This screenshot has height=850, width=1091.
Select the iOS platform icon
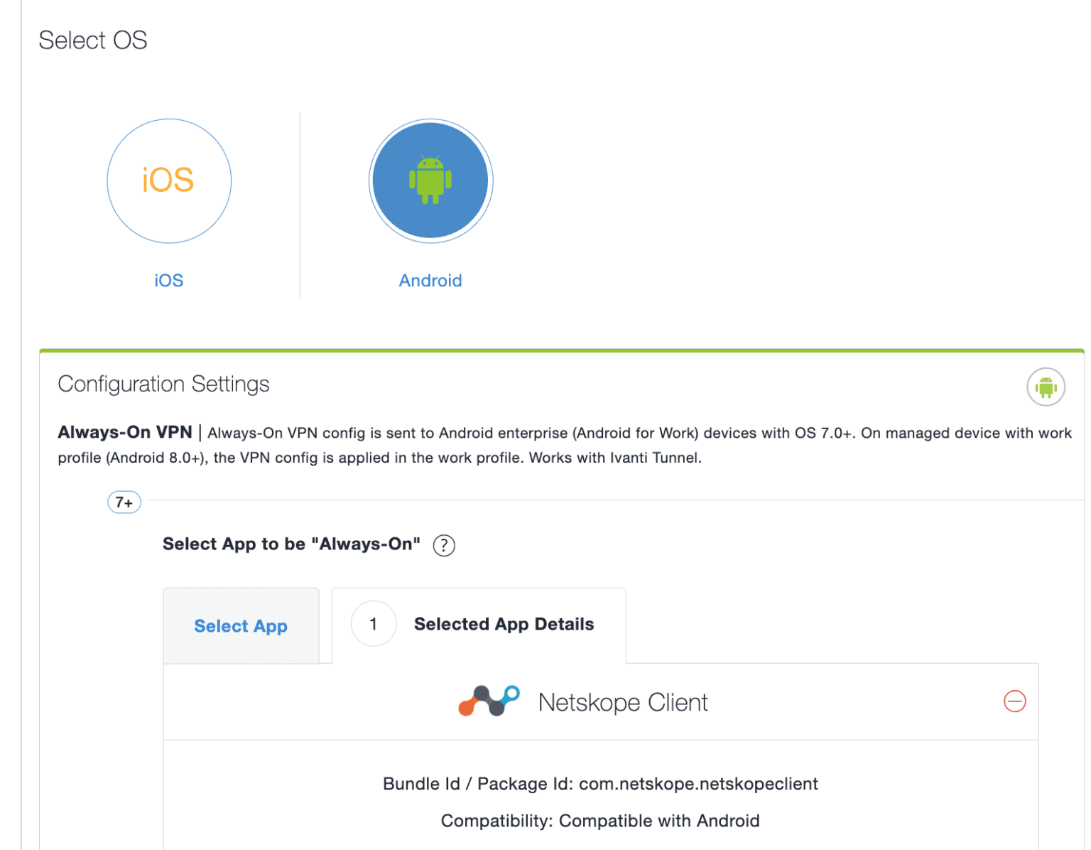(x=168, y=181)
